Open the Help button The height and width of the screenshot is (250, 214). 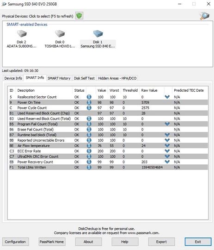[x=125, y=242]
